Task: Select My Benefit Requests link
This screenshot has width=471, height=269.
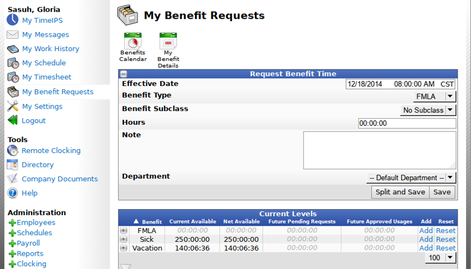Action: pyautogui.click(x=58, y=92)
